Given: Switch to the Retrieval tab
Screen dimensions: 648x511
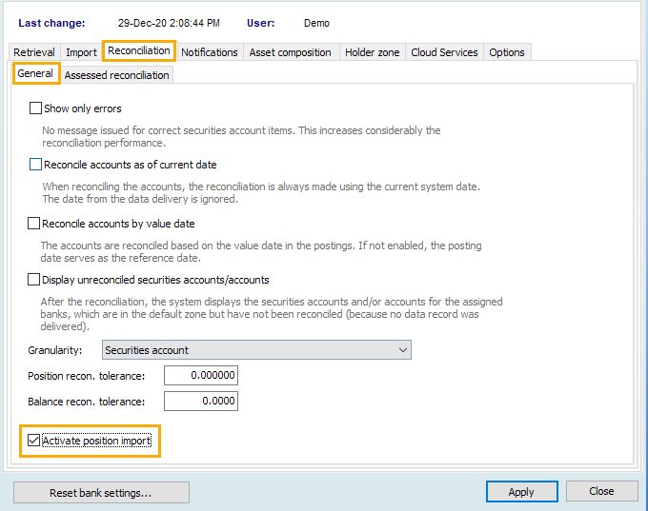Looking at the screenshot, I should click(34, 52).
